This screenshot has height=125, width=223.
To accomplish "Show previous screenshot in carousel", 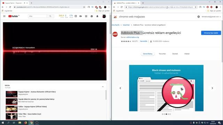I will pyautogui.click(x=120, y=88).
